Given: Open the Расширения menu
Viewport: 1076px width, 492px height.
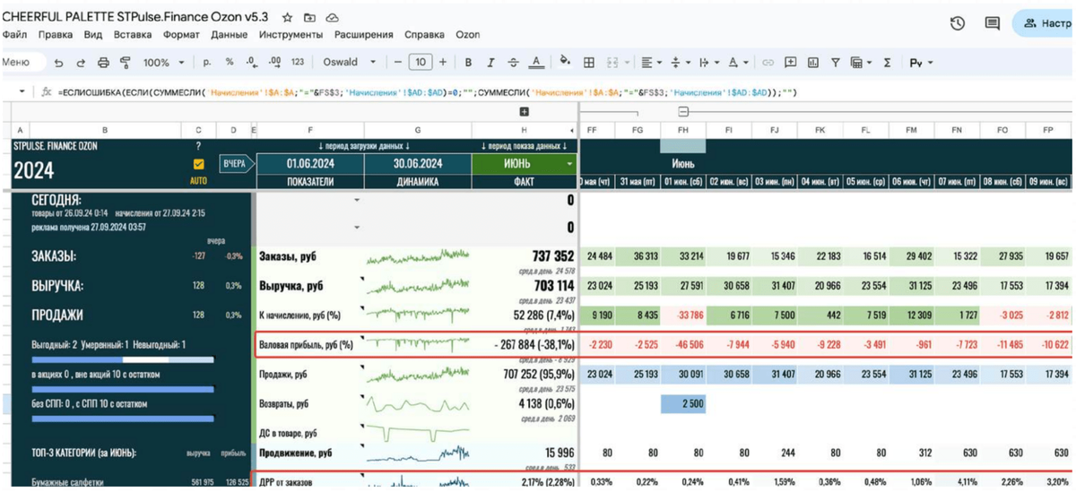Looking at the screenshot, I should [x=363, y=35].
